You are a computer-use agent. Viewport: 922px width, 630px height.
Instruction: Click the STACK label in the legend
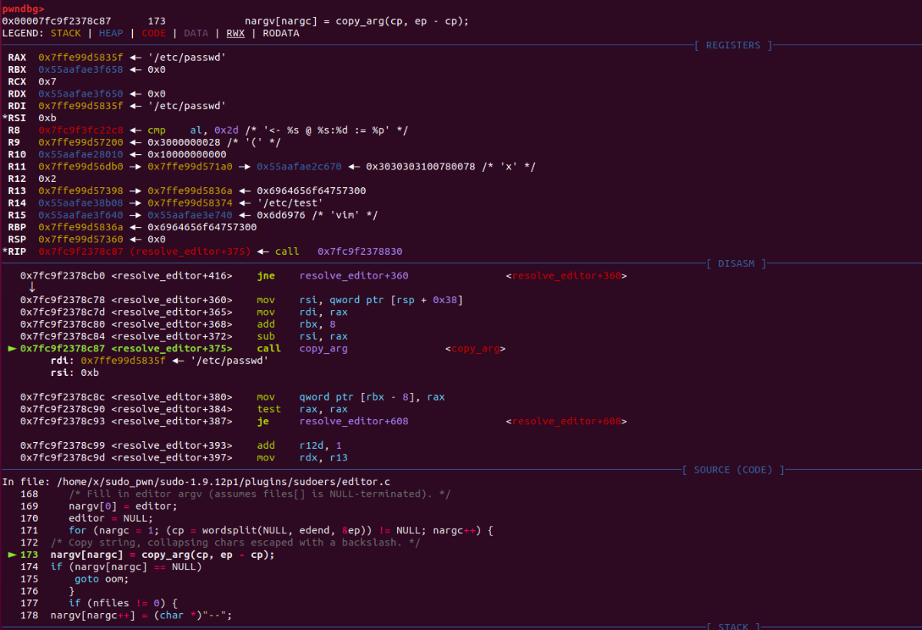coord(65,33)
